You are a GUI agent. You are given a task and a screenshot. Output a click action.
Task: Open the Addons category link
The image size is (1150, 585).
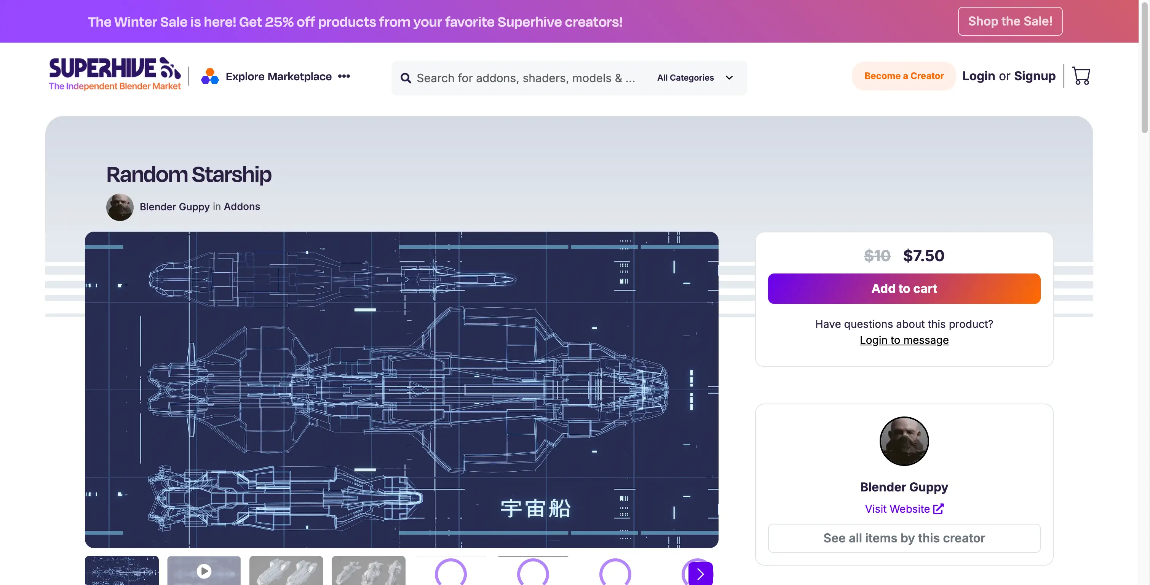click(241, 207)
